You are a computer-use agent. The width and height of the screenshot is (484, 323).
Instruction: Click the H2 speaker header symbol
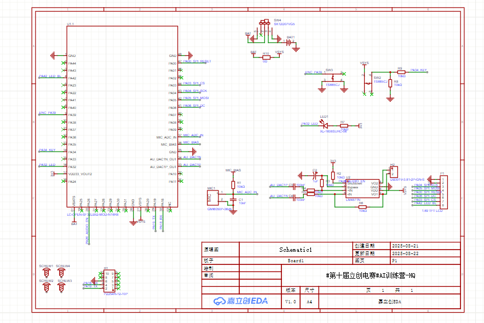click(393, 170)
